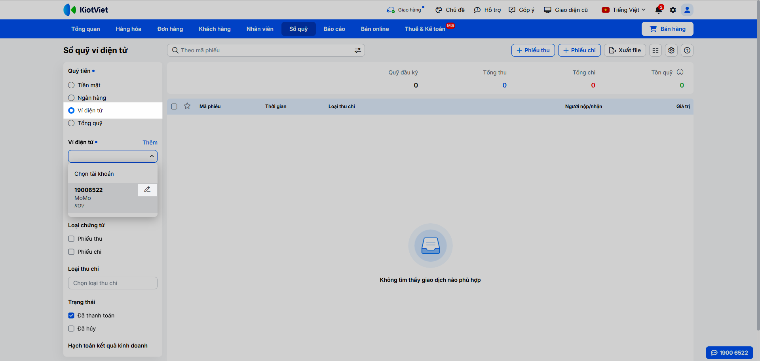Open table settings gear icon
Viewport: 760px width, 361px height.
[x=671, y=50]
